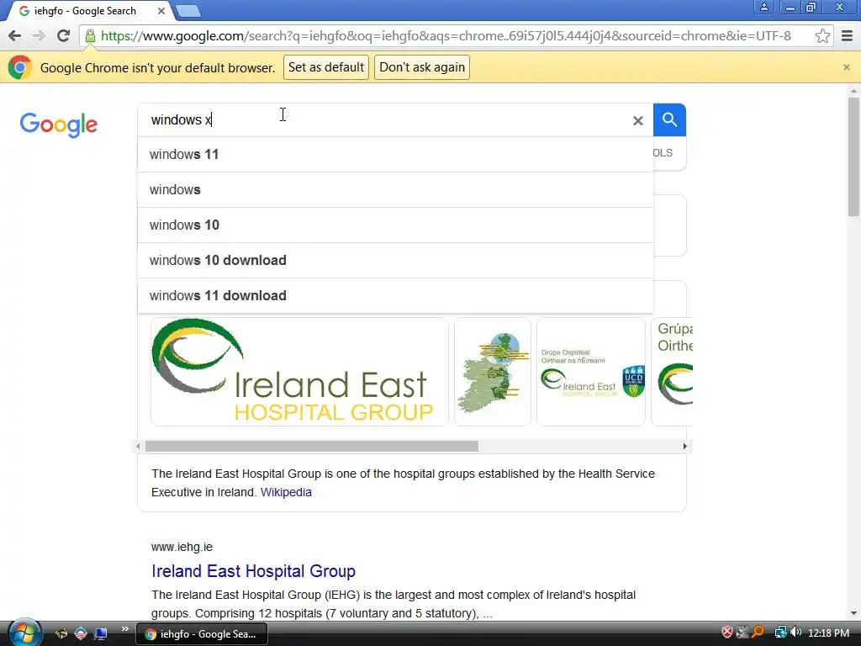Screen dimensions: 861x646
Task: Open the partially visible Grúpa thumbnail
Action: coord(672,372)
